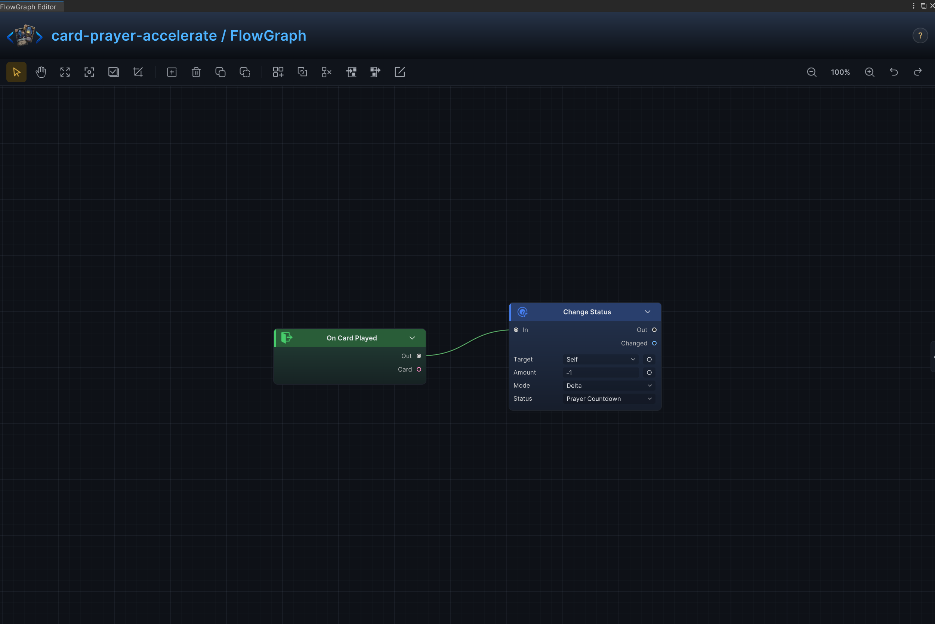Screen dimensions: 935x624
Task: Open the Target dropdown set to Self
Action: pos(601,359)
